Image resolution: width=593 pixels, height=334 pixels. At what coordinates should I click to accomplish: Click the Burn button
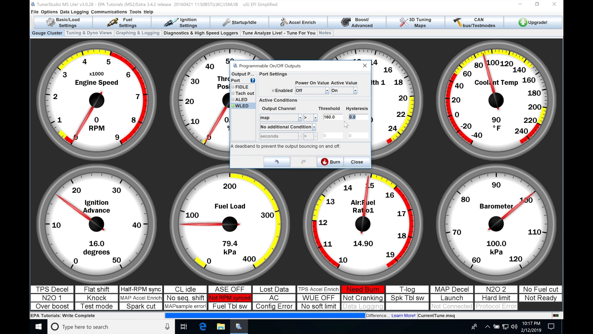[330, 162]
